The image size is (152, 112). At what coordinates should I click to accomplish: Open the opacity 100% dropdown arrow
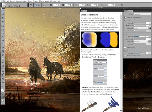click(71, 5)
